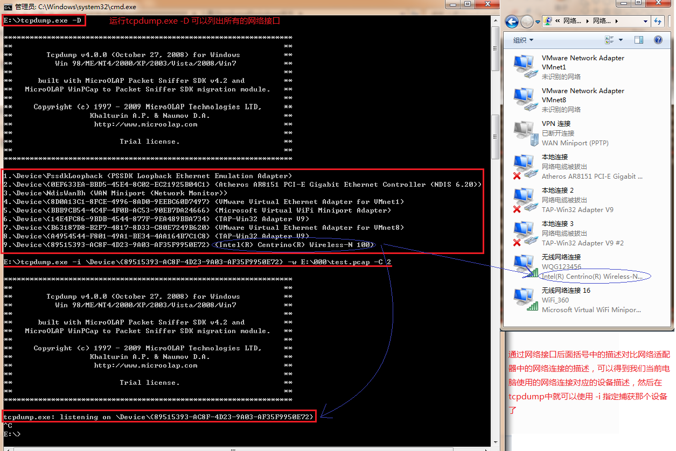Click the tcpdump.exe: listening on line

(x=158, y=417)
